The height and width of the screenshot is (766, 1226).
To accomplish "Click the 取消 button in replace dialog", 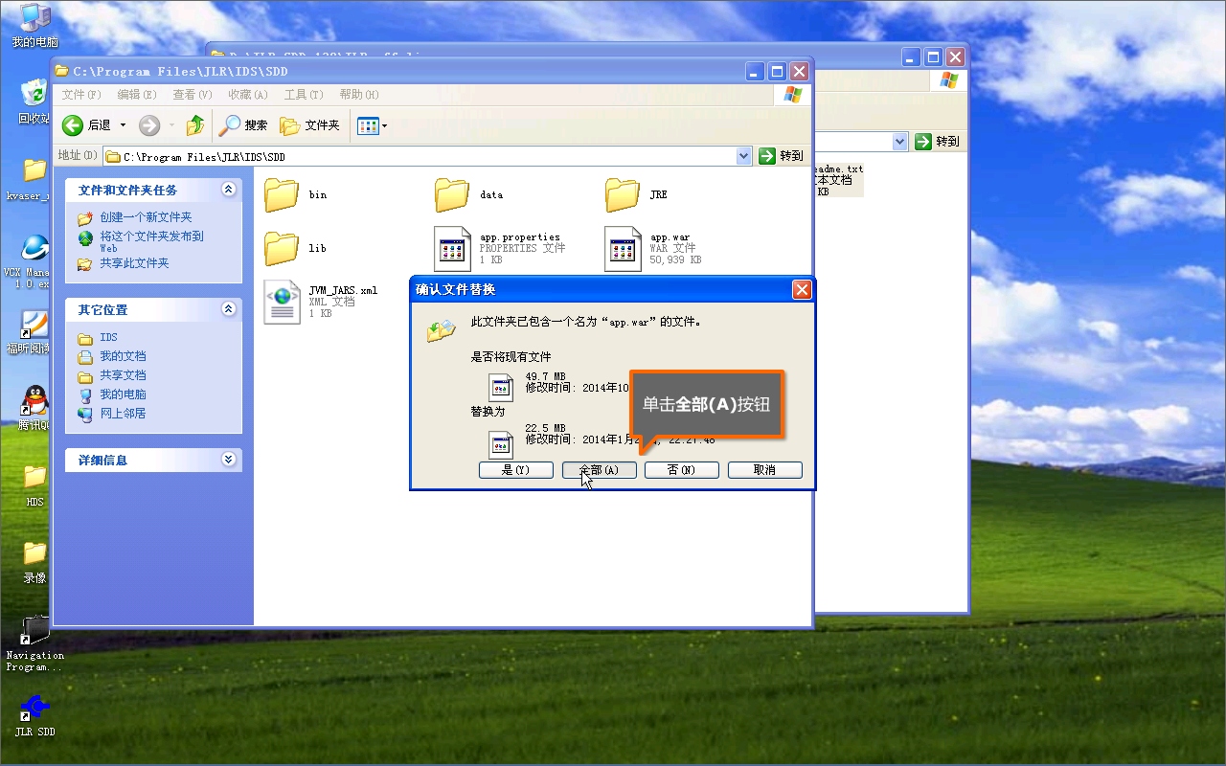I will [x=765, y=470].
